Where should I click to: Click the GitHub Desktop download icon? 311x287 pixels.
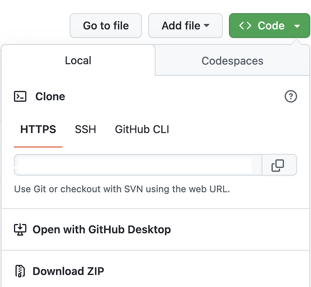click(x=20, y=229)
